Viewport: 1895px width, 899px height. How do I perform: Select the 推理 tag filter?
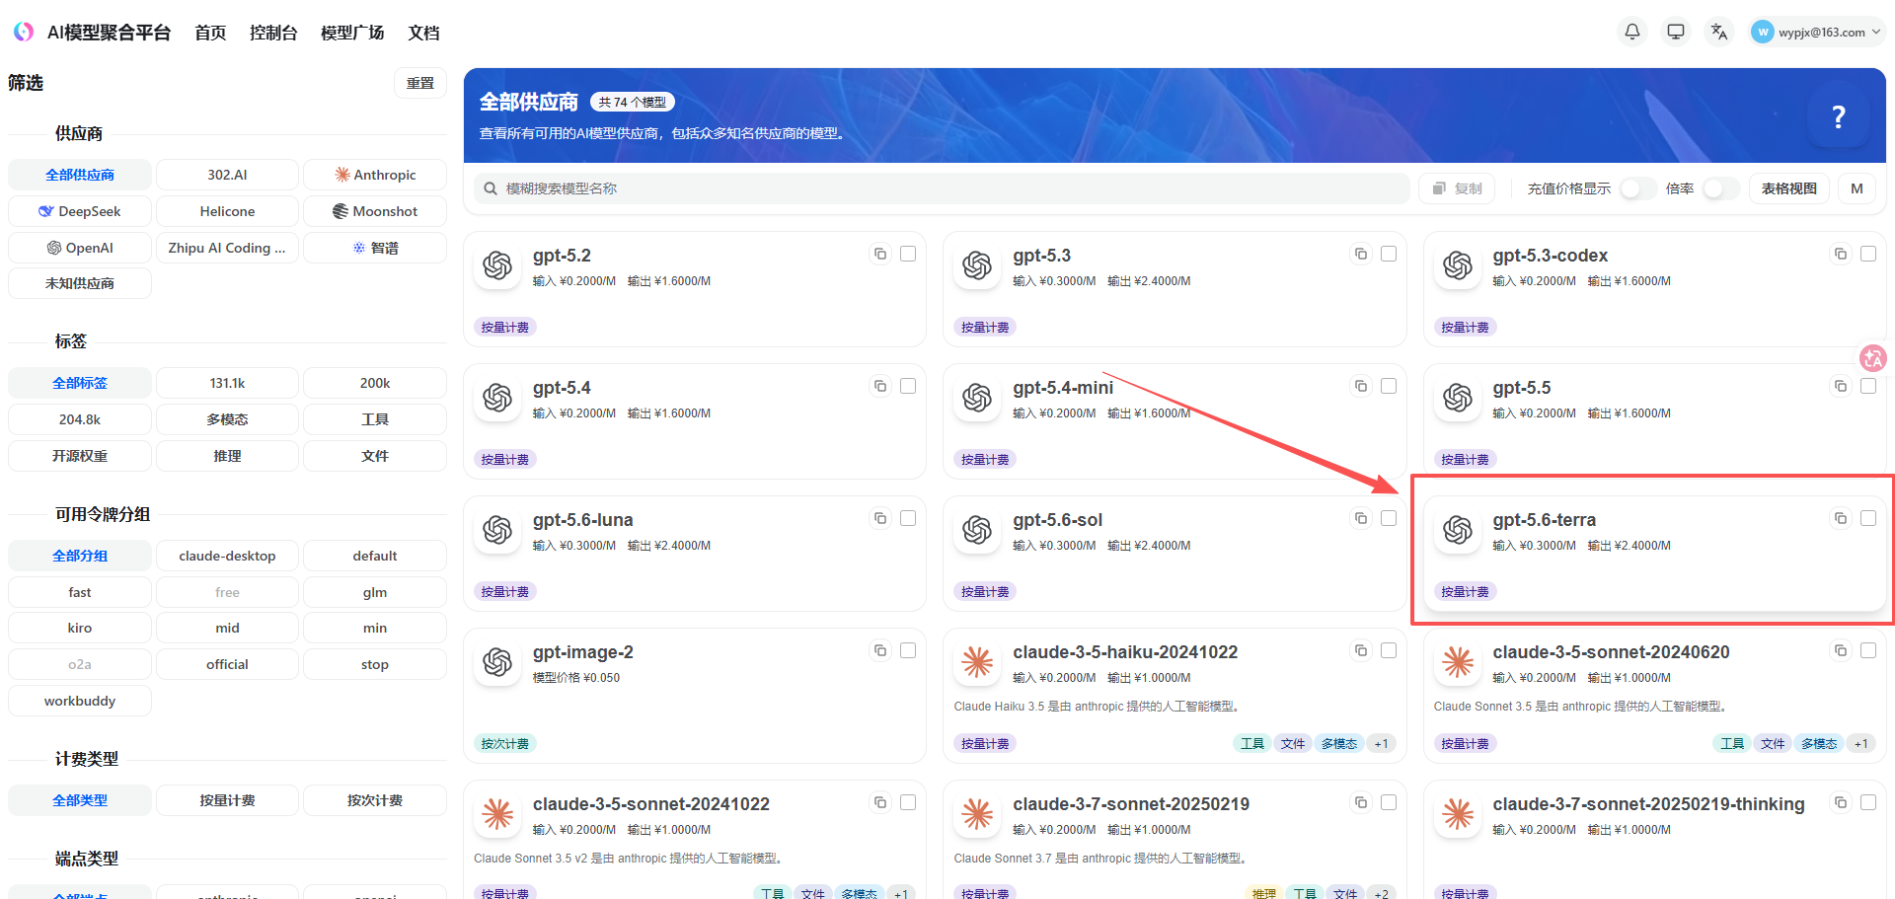tap(227, 456)
